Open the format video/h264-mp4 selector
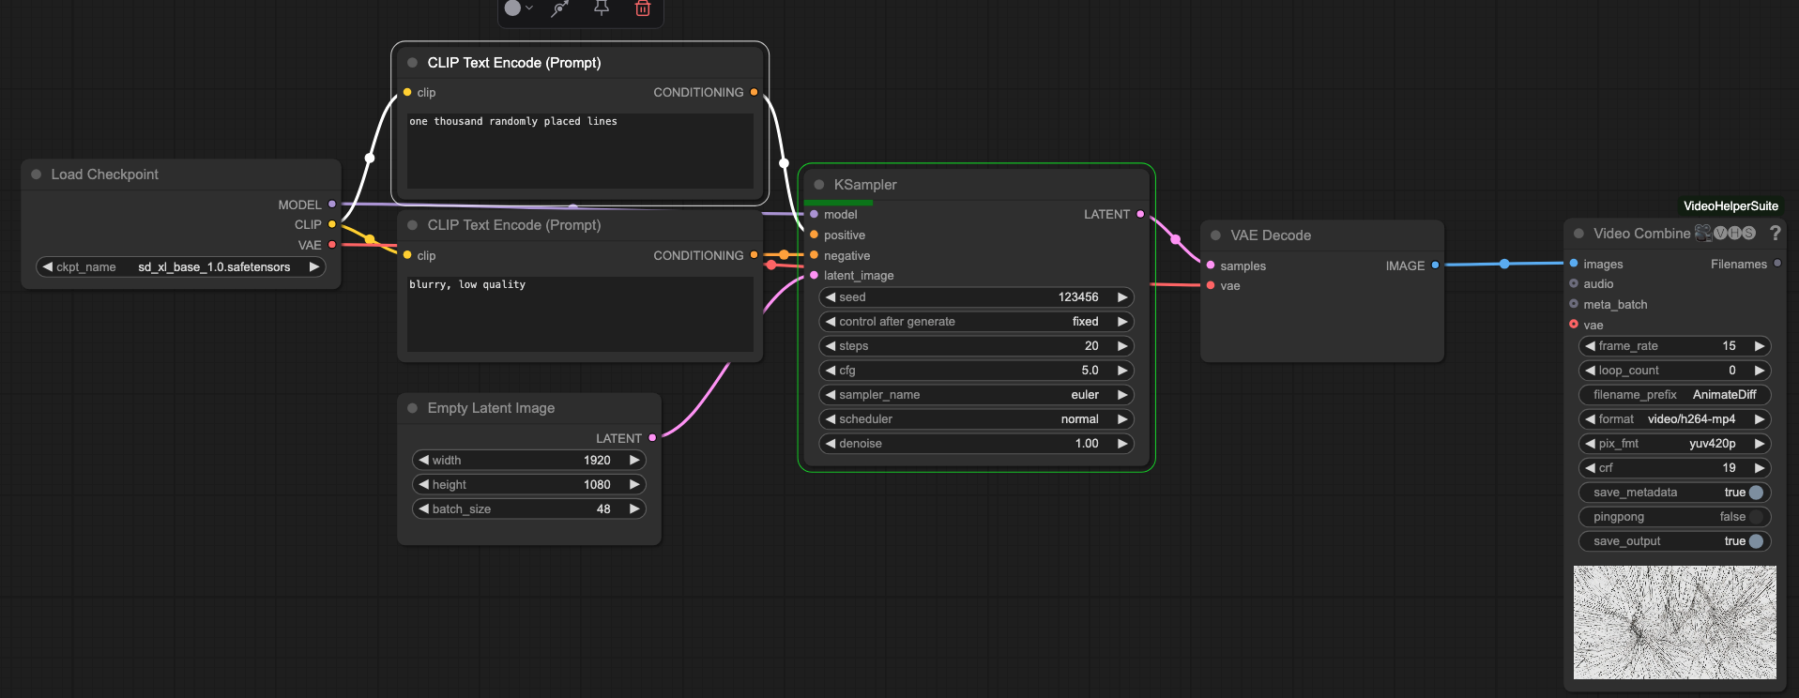 (1675, 419)
